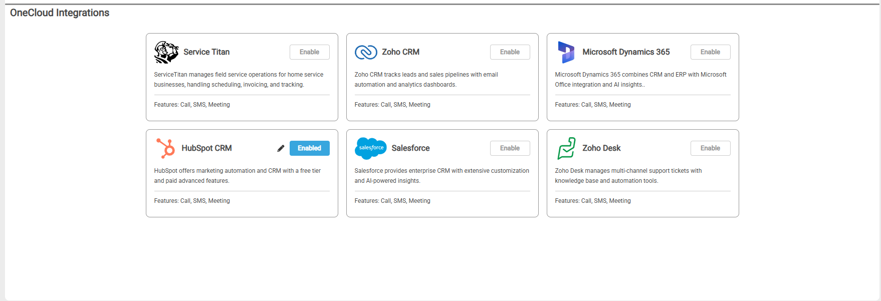The width and height of the screenshot is (881, 301).
Task: Click the Zoho Desk logo icon
Action: pyautogui.click(x=566, y=148)
